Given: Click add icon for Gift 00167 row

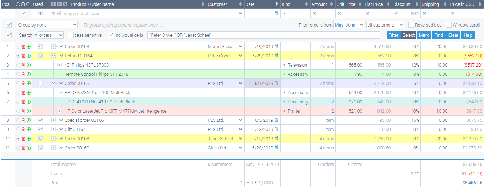Looking at the screenshot, I should point(28,130).
